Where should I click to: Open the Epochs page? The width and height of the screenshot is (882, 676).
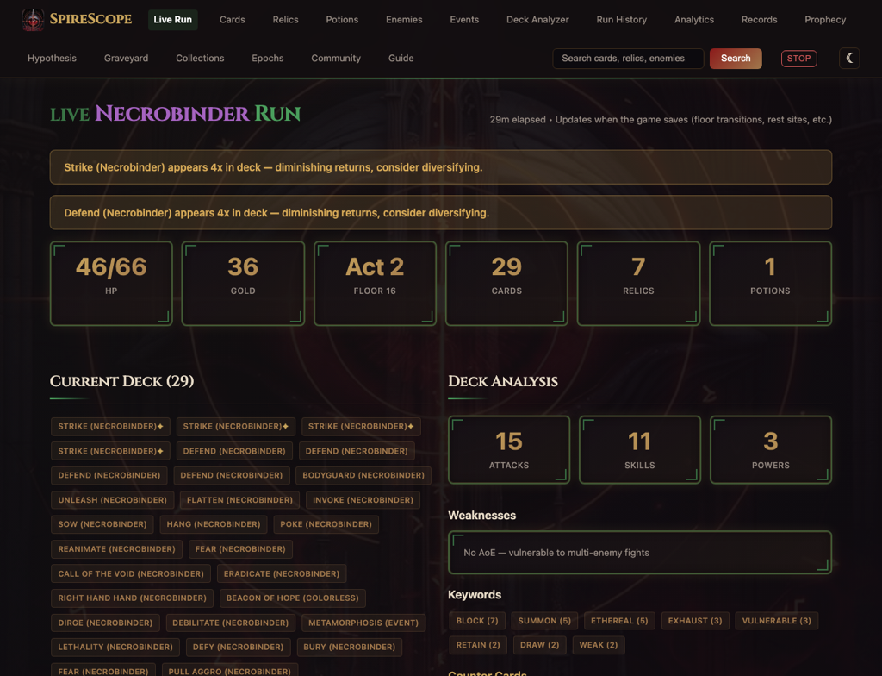tap(267, 58)
